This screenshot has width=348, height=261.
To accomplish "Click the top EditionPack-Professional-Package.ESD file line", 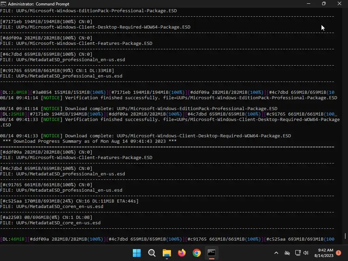I will click(x=88, y=11).
